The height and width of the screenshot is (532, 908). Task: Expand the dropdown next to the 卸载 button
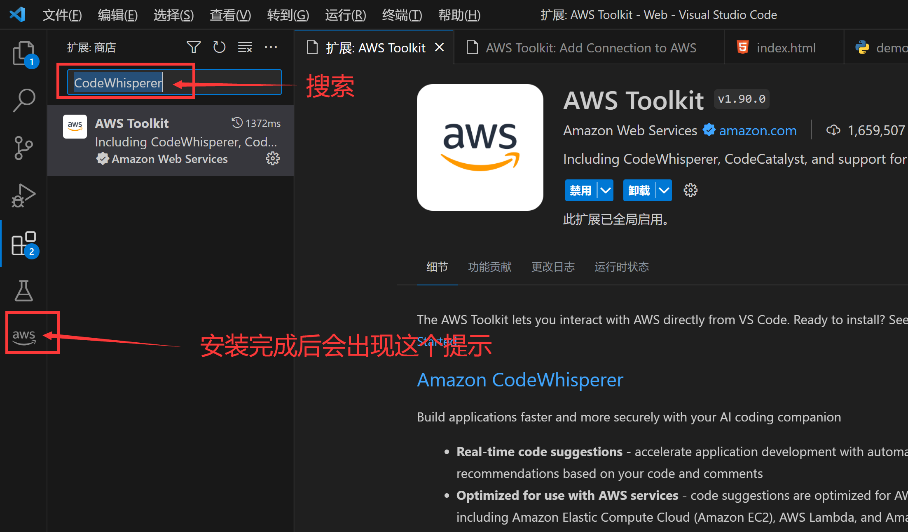pos(664,190)
